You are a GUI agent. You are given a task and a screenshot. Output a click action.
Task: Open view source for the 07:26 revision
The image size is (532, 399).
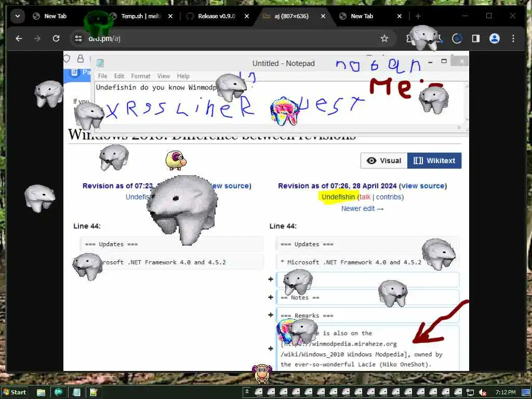pos(423,186)
